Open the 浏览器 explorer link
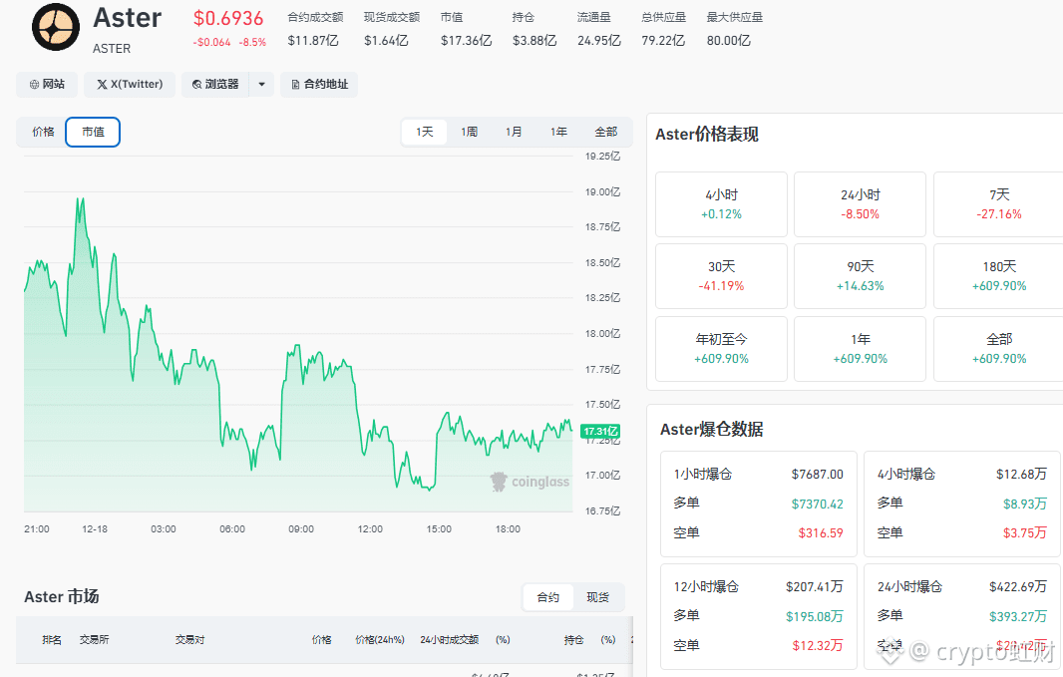 coord(215,85)
